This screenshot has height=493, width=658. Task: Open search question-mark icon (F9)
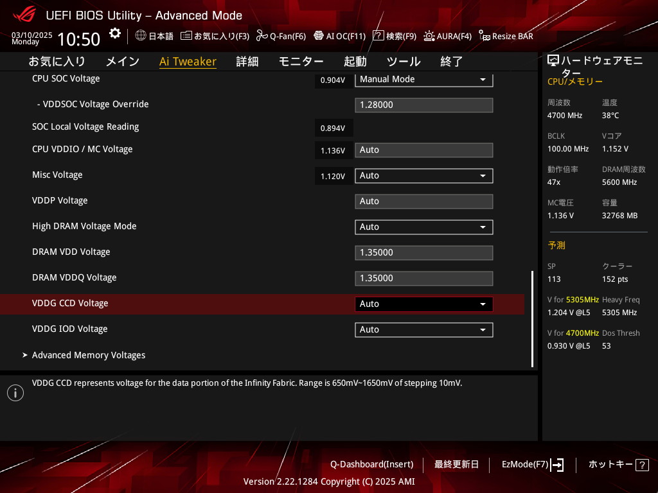point(378,36)
